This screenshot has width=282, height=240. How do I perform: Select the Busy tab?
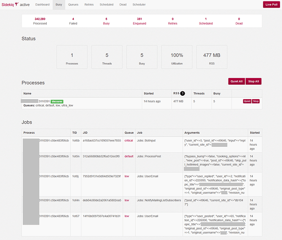pyautogui.click(x=59, y=5)
